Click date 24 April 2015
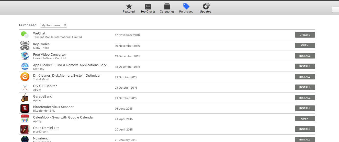Viewport: 339px width, 142px height. [x=124, y=119]
